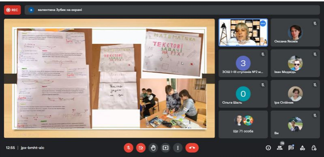Screen dimensions: 324x157
Task: Open more options three-dot menu
Action: 178,148
